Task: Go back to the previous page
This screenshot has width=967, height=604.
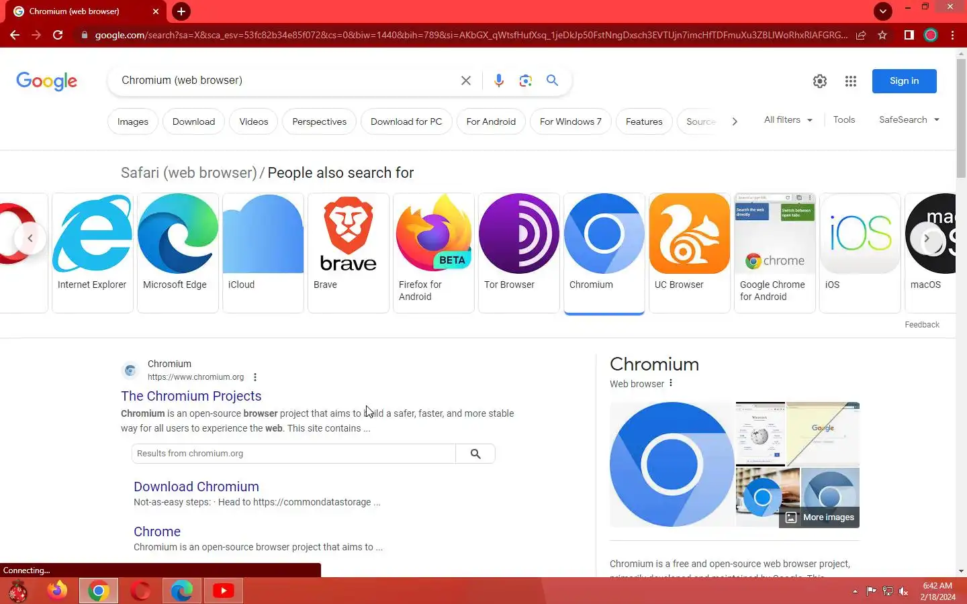Action: [15, 35]
